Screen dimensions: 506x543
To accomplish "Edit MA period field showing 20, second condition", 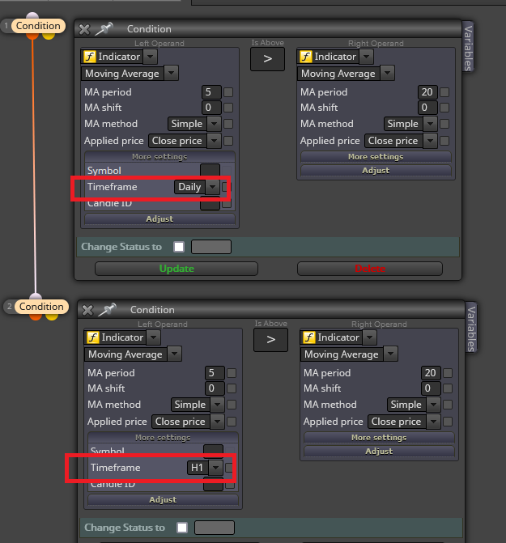I will tap(431, 373).
